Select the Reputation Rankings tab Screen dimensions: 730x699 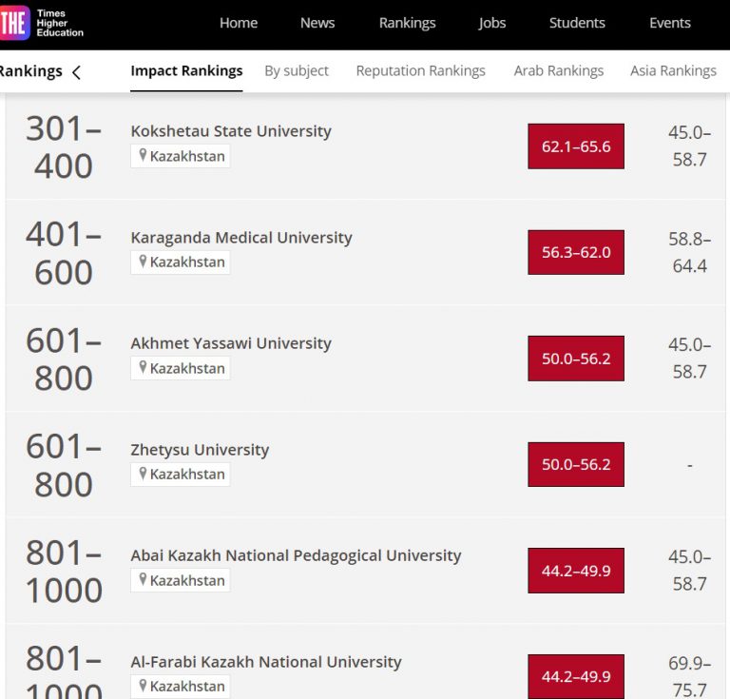(x=420, y=70)
